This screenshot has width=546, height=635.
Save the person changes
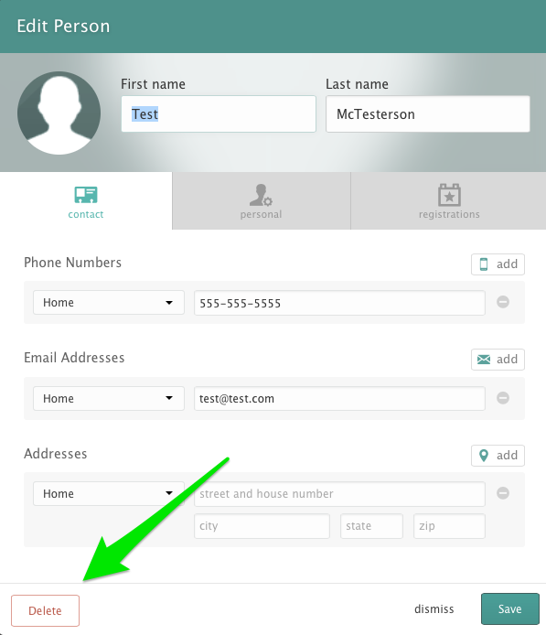tap(510, 609)
